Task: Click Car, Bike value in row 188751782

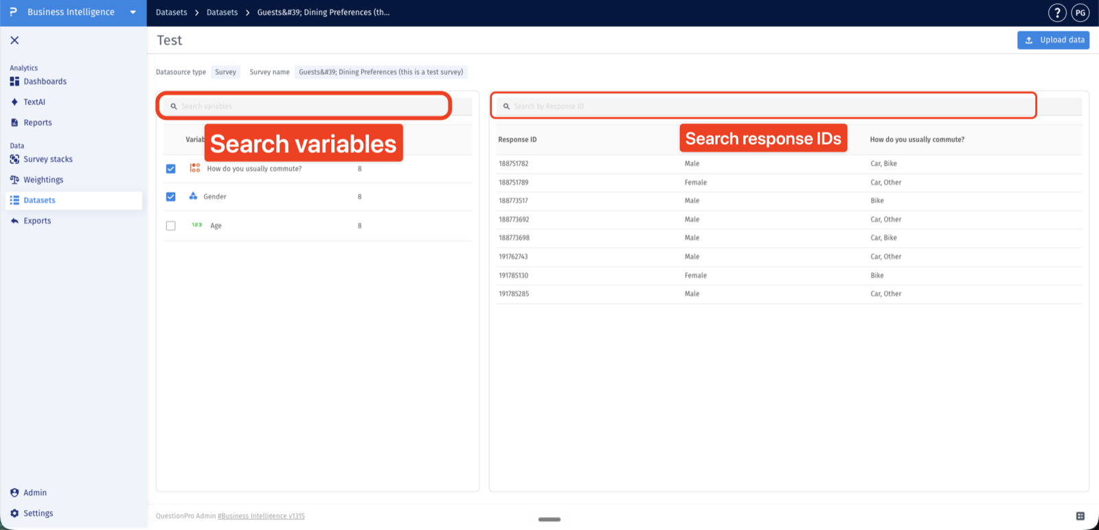Action: coord(883,163)
